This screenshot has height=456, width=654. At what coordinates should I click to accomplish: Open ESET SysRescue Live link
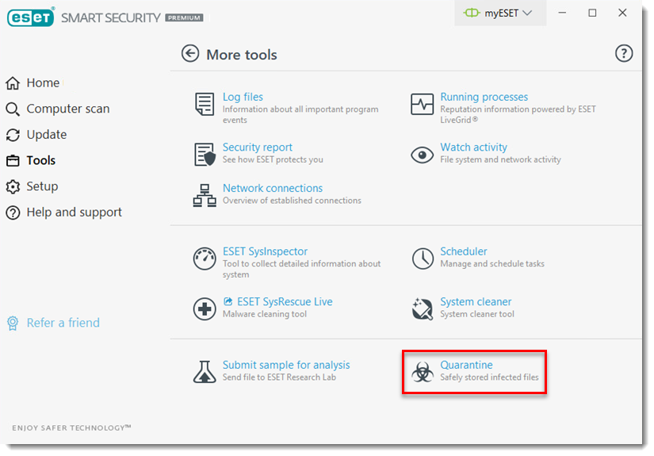[285, 301]
